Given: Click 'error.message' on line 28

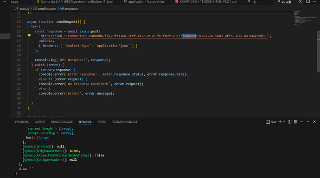Looking at the screenshot, I should coord(98,93).
